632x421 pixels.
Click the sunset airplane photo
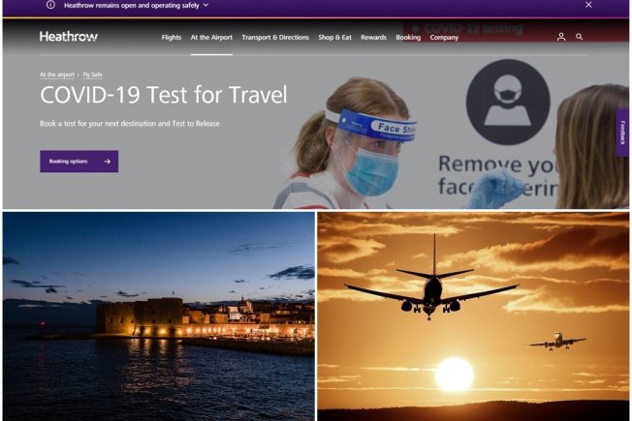(473, 316)
